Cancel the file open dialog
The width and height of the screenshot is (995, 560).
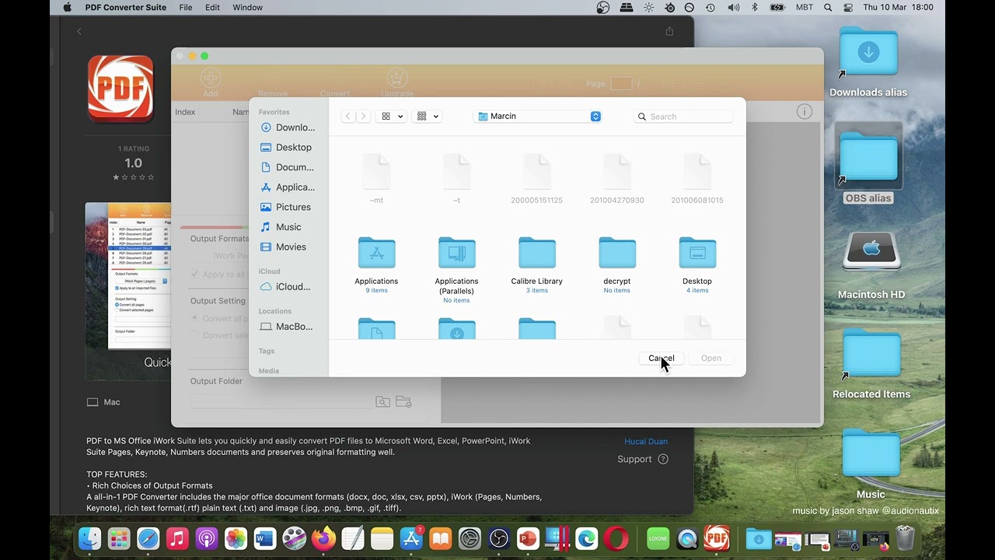(662, 359)
